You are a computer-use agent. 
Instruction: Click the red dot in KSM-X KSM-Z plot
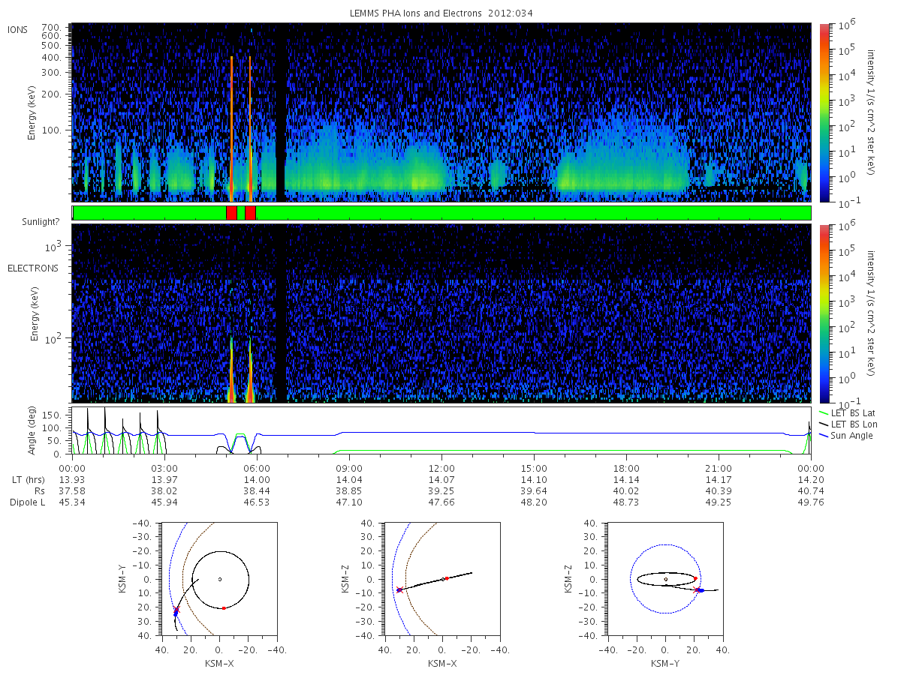click(x=447, y=578)
